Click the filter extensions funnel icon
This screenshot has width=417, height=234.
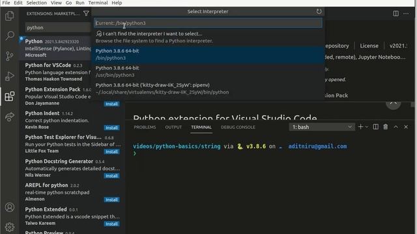(x=86, y=13)
